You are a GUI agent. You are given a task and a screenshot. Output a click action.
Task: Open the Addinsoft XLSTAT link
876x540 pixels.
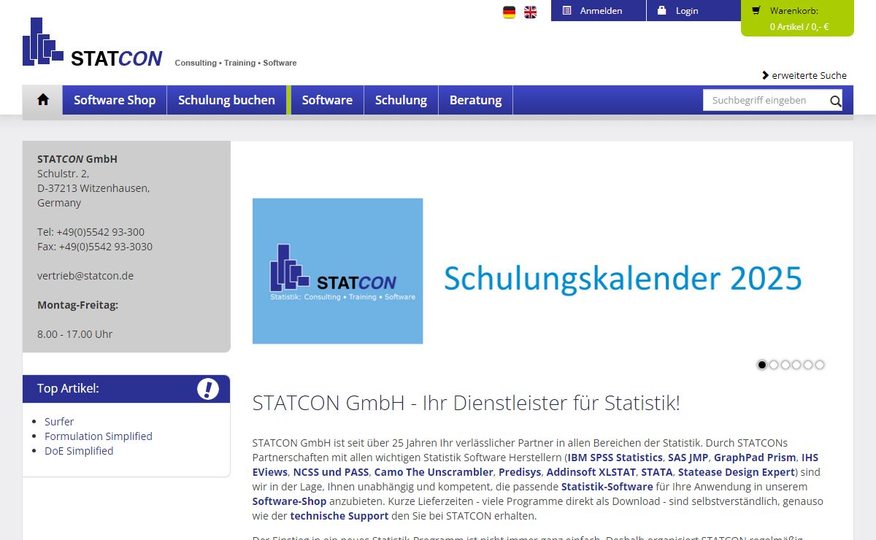pyautogui.click(x=591, y=472)
